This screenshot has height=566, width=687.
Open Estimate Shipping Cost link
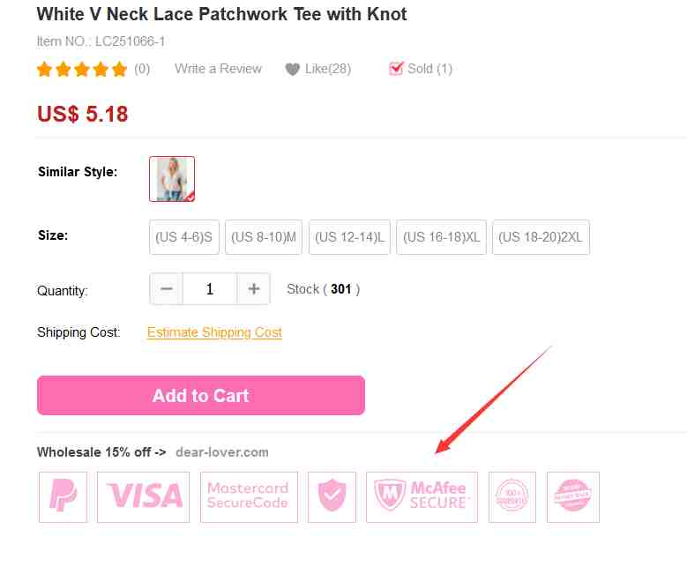pyautogui.click(x=214, y=332)
